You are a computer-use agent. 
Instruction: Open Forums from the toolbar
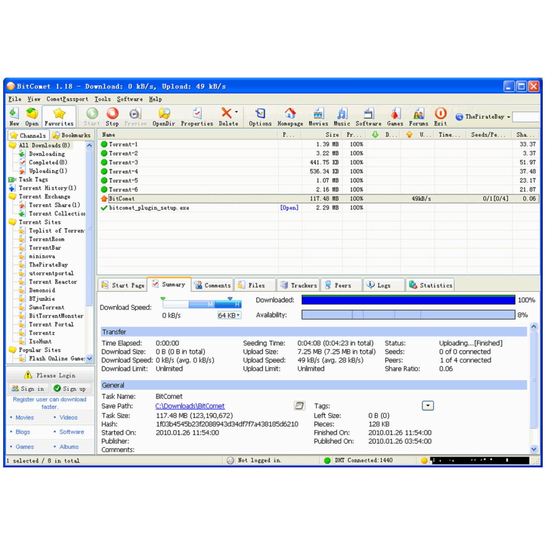click(418, 117)
